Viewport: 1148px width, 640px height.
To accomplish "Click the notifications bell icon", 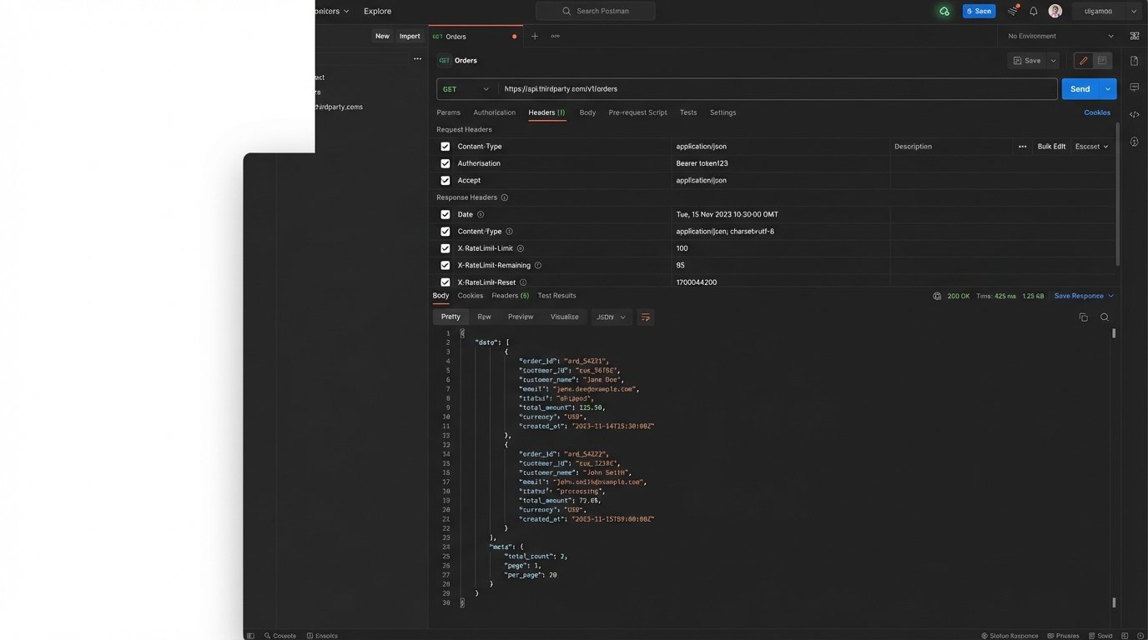I will pyautogui.click(x=1034, y=11).
